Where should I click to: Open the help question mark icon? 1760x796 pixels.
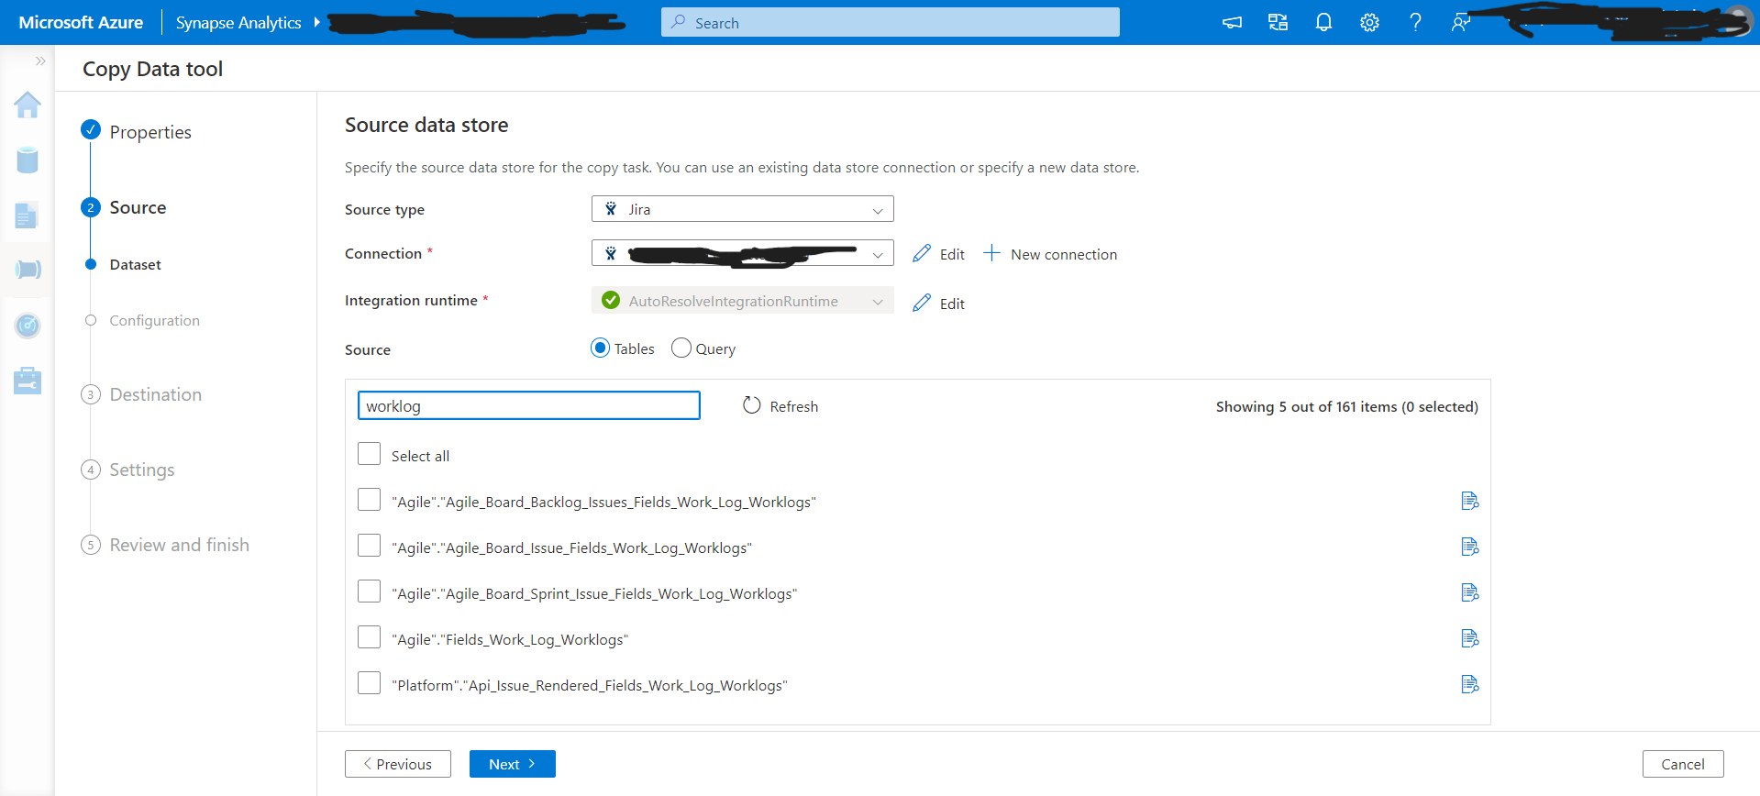click(1415, 23)
